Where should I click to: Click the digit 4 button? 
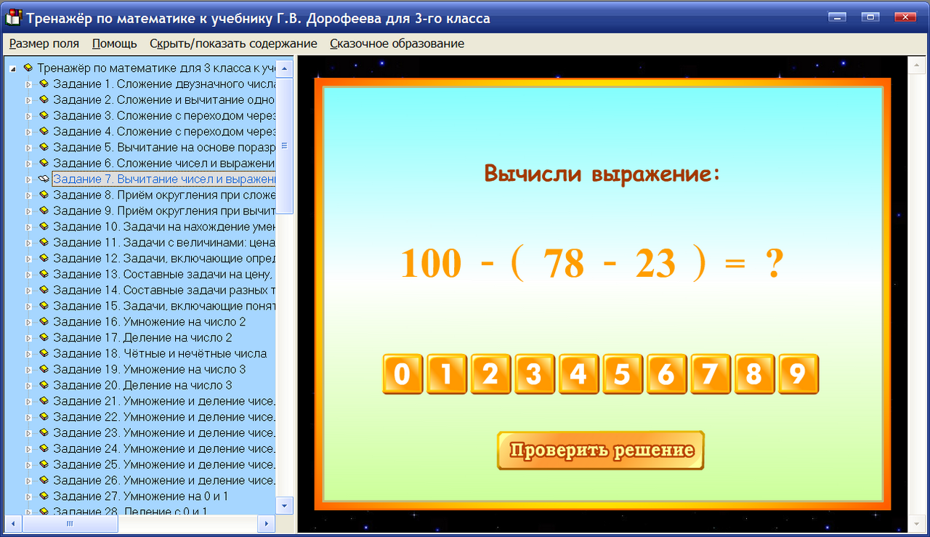click(578, 374)
